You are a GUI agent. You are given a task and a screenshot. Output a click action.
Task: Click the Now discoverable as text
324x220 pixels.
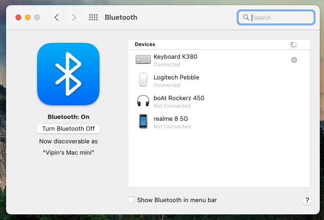[69, 141]
